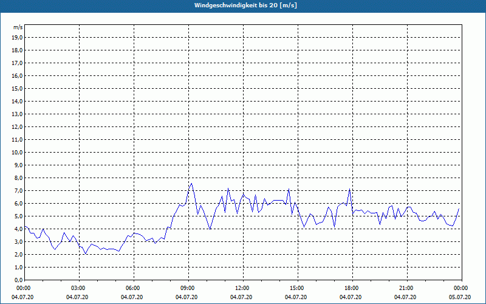
Task: Click the '09:00' time label
Action: coord(189,288)
